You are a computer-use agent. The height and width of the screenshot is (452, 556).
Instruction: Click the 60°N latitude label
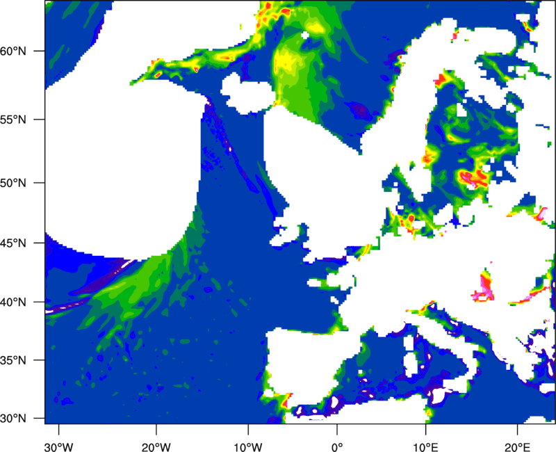pyautogui.click(x=13, y=51)
